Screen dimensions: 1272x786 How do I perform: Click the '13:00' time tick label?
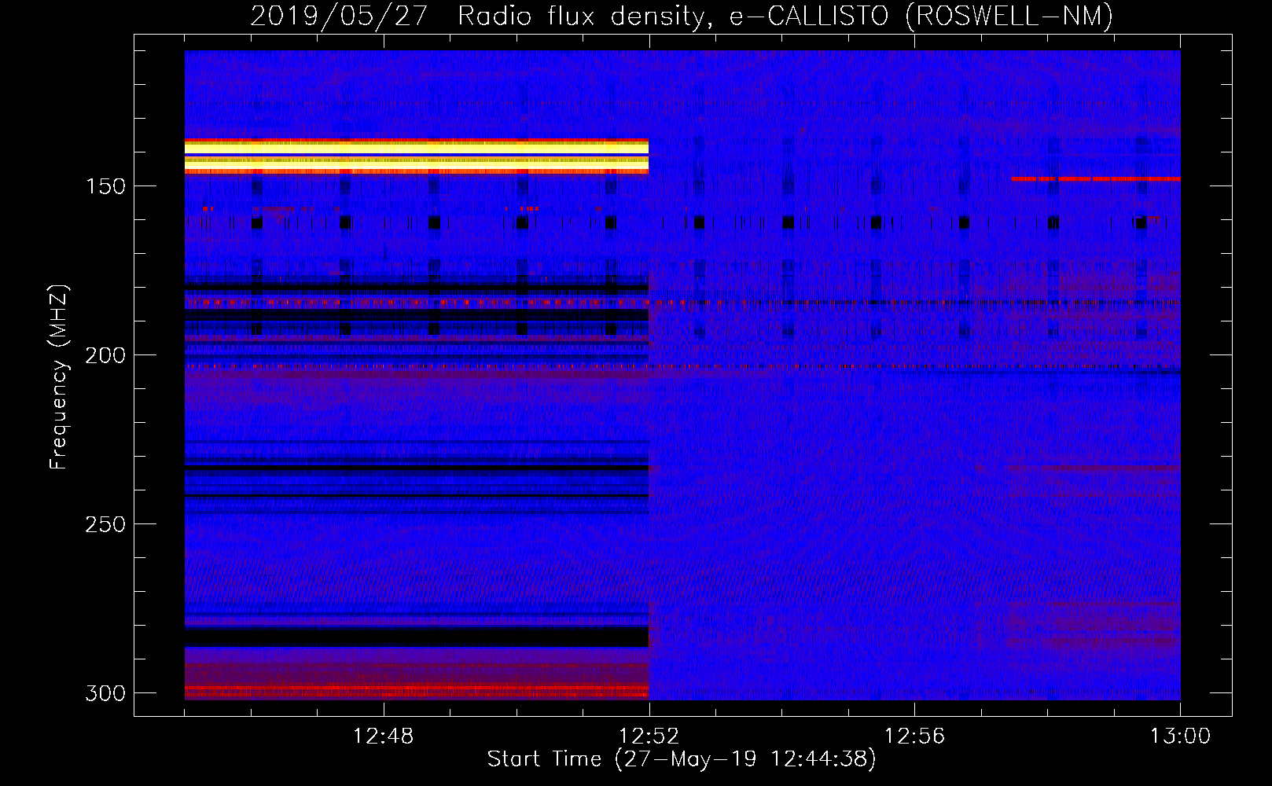1180,736
